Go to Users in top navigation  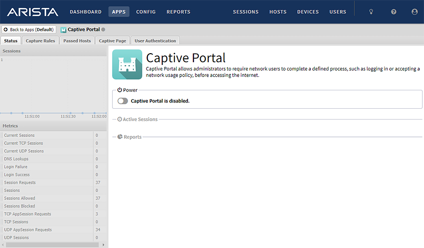[337, 12]
